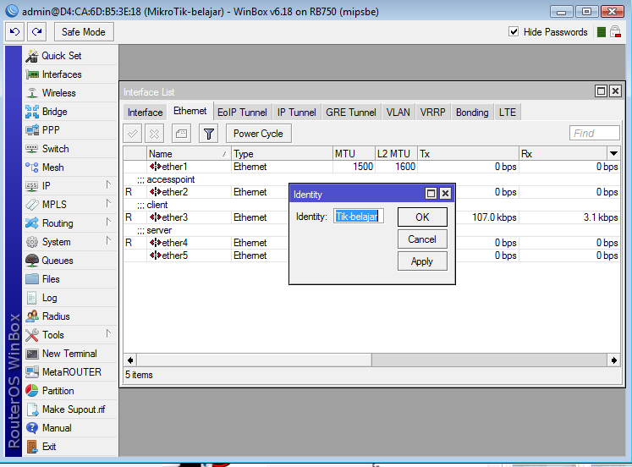Switch to the IP Tunnel tab
This screenshot has height=467, width=632.
point(296,113)
